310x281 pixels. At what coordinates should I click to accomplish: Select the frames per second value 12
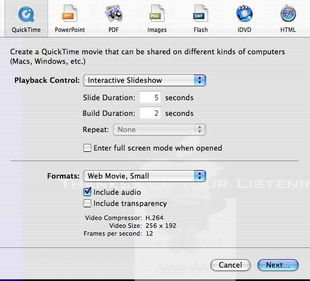pos(149,233)
